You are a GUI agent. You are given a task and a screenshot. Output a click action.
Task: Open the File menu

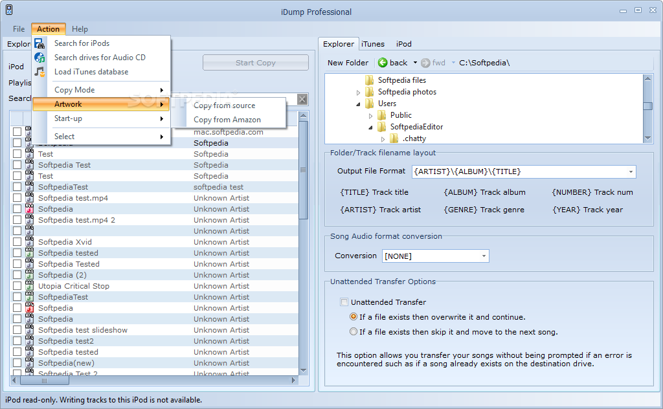[x=19, y=28]
